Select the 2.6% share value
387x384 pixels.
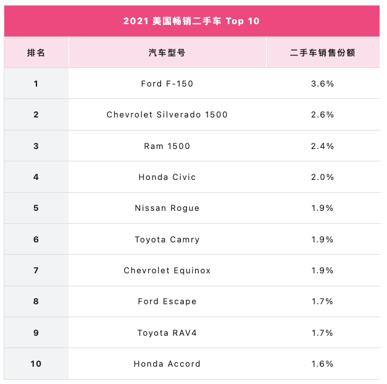click(x=323, y=115)
